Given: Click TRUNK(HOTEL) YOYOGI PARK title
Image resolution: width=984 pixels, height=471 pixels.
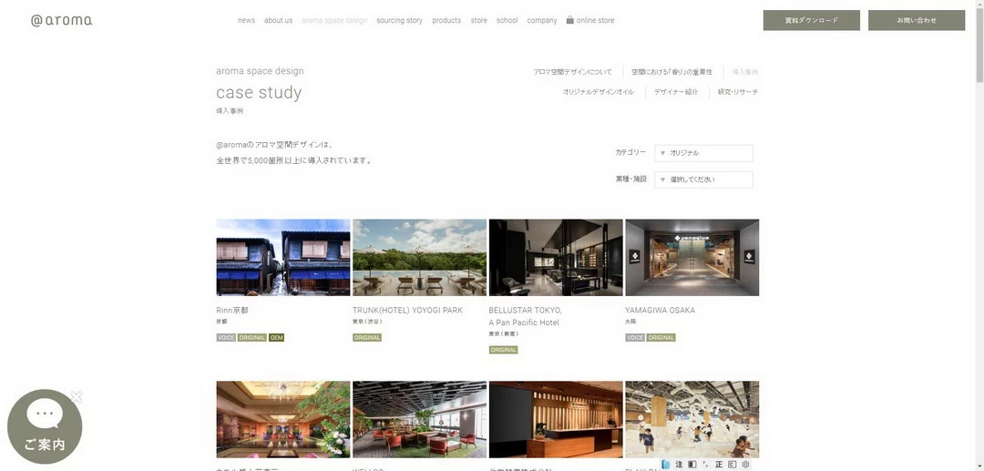Looking at the screenshot, I should point(408,311).
